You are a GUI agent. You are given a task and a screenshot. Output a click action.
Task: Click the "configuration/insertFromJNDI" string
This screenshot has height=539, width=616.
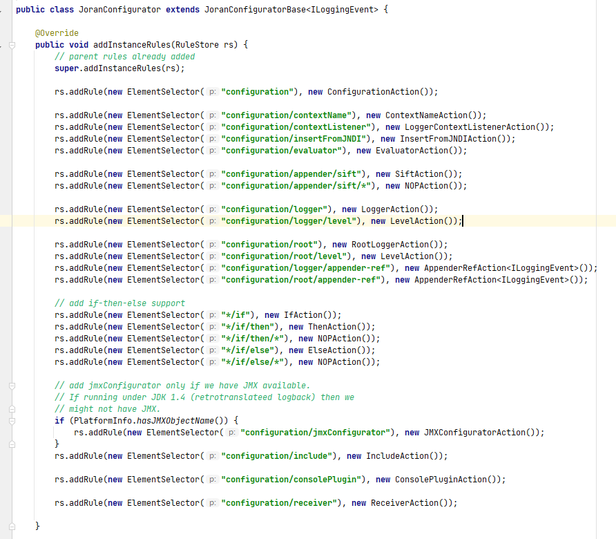click(x=294, y=139)
